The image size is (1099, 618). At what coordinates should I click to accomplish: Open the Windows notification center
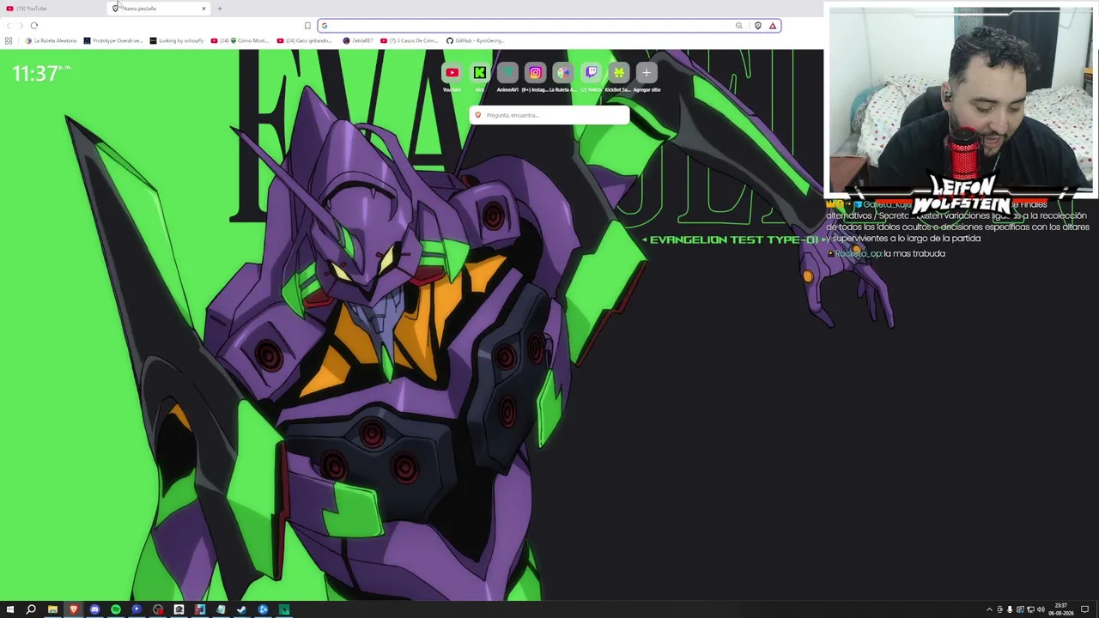point(1085,609)
